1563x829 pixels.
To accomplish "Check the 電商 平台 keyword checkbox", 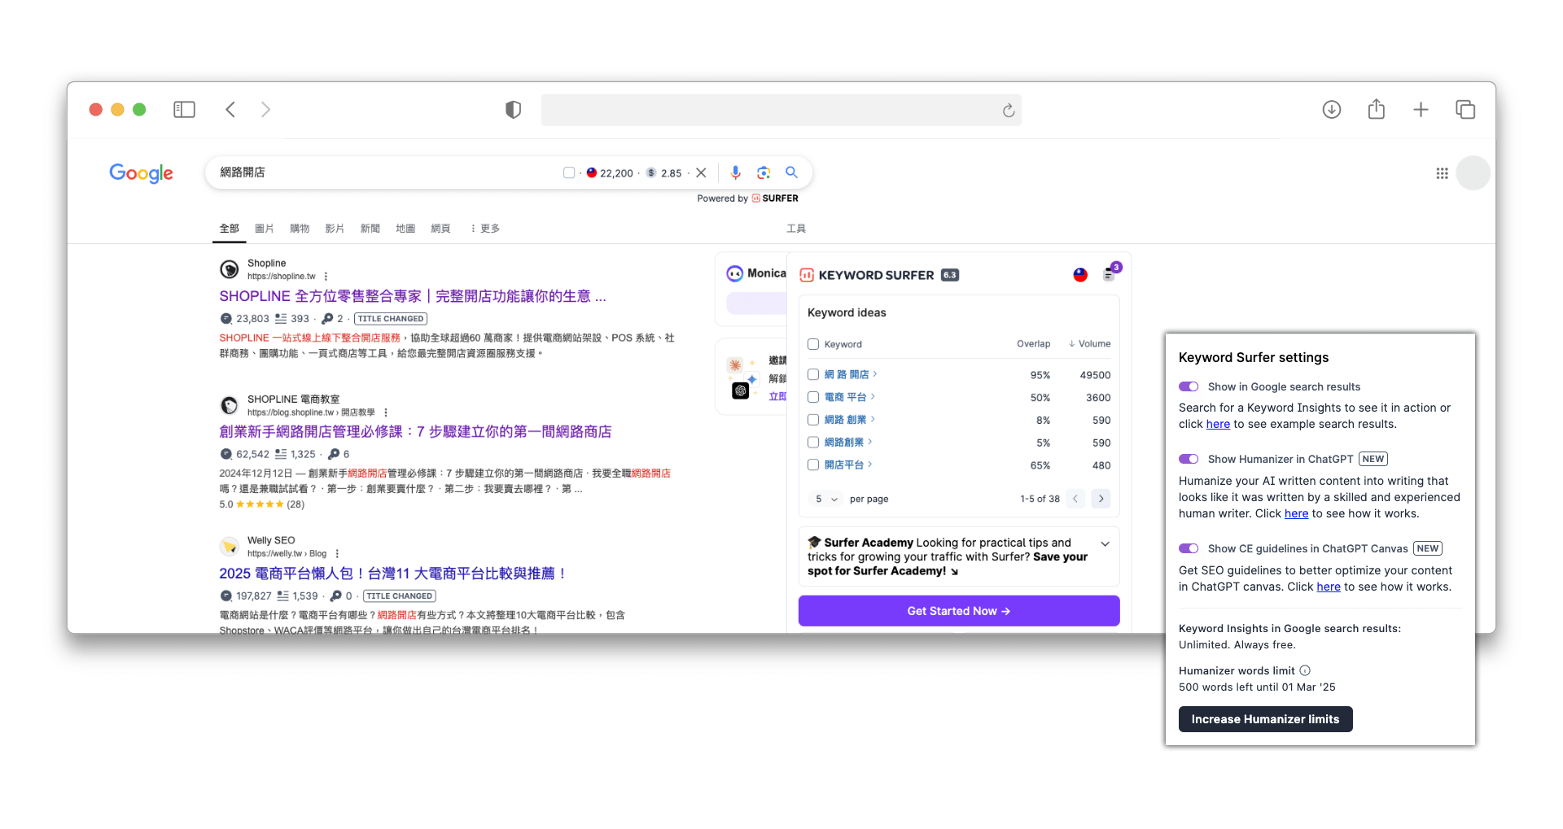I will pyautogui.click(x=813, y=397).
